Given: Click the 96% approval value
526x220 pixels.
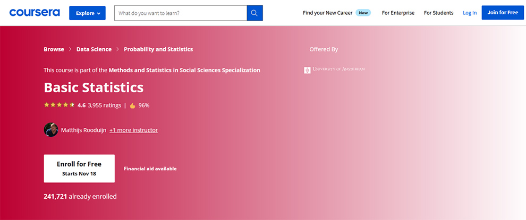Looking at the screenshot, I should pyautogui.click(x=144, y=105).
